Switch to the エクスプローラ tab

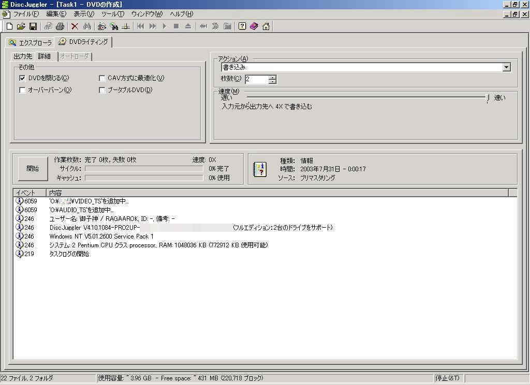tap(31, 42)
